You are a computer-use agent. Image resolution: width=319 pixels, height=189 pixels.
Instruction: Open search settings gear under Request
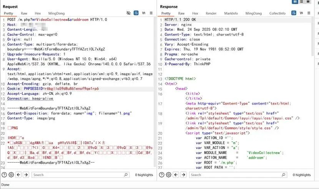click(x=12, y=175)
